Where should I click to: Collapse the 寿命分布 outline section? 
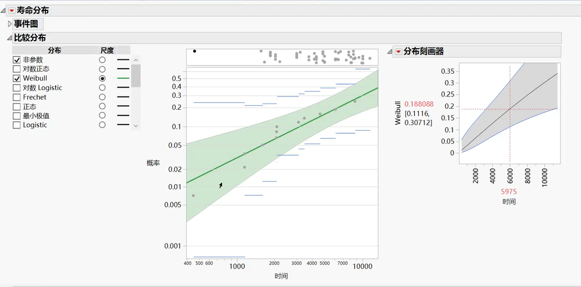pyautogui.click(x=3, y=10)
